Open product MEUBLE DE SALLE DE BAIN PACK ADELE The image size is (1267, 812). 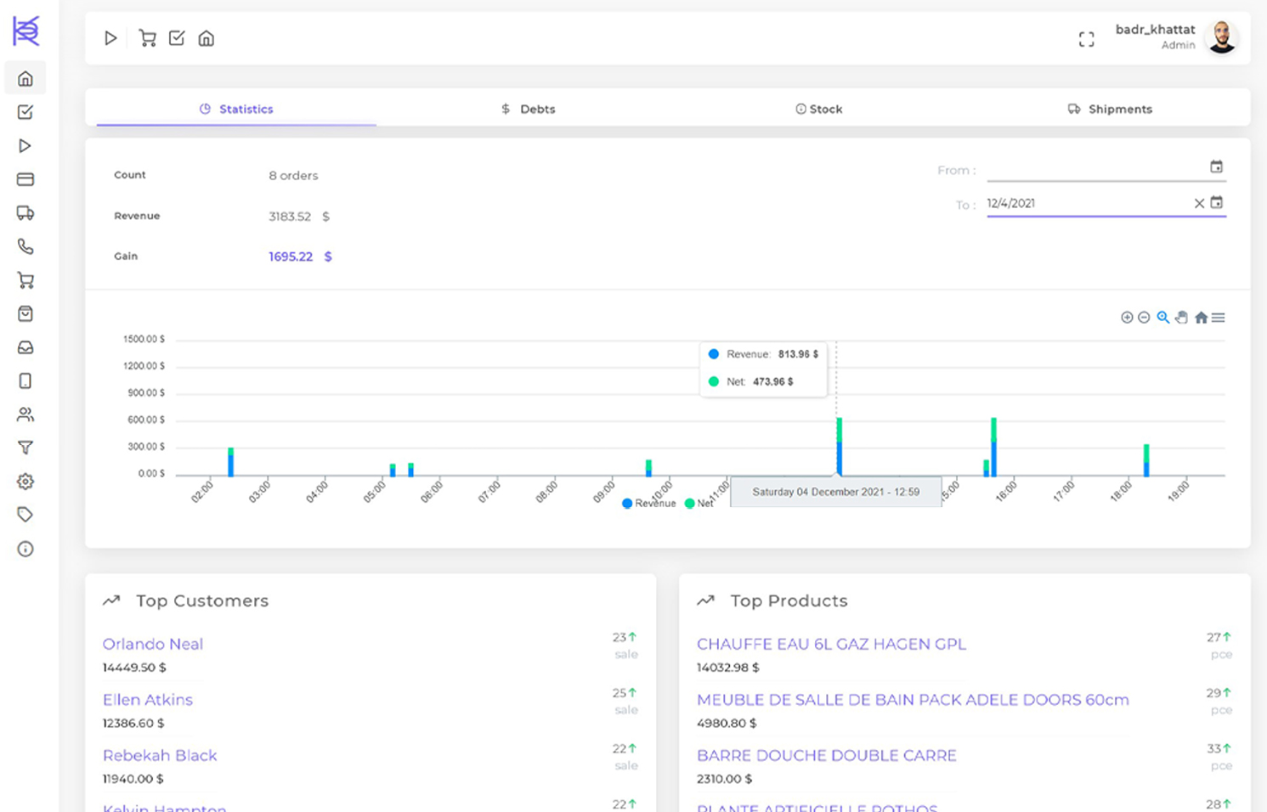pyautogui.click(x=913, y=700)
